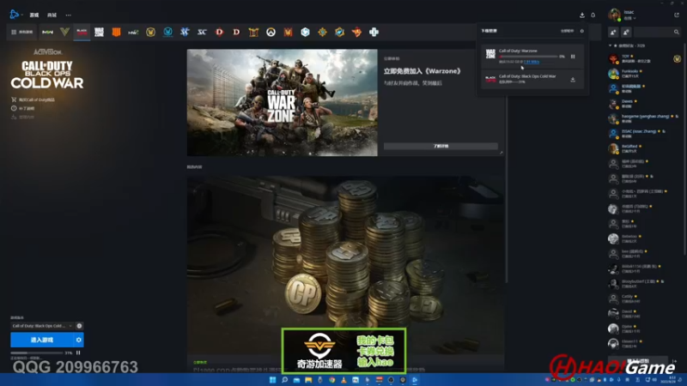The image size is (687, 386).
Task: Select the Crash Bandicoot game icon
Action: tap(356, 32)
